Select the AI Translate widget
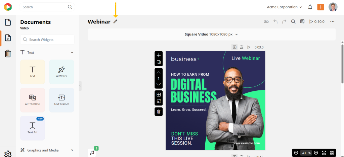 [33, 100]
